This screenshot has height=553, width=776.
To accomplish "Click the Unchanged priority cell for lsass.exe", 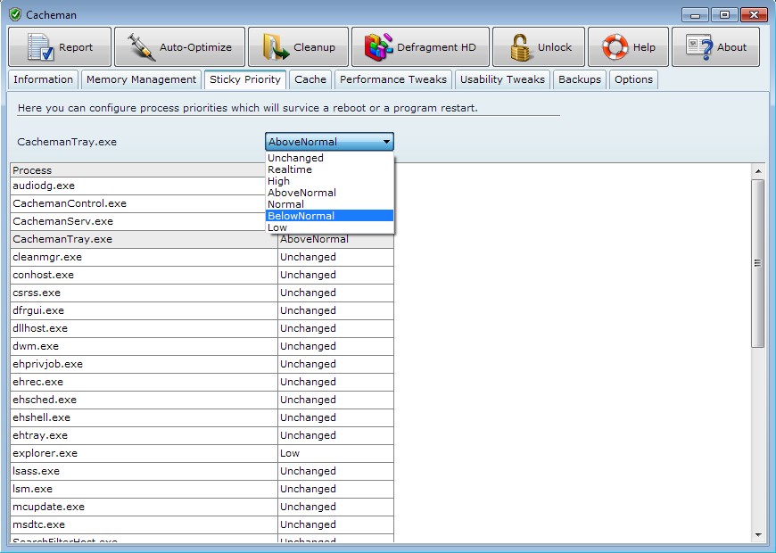I will [x=335, y=471].
